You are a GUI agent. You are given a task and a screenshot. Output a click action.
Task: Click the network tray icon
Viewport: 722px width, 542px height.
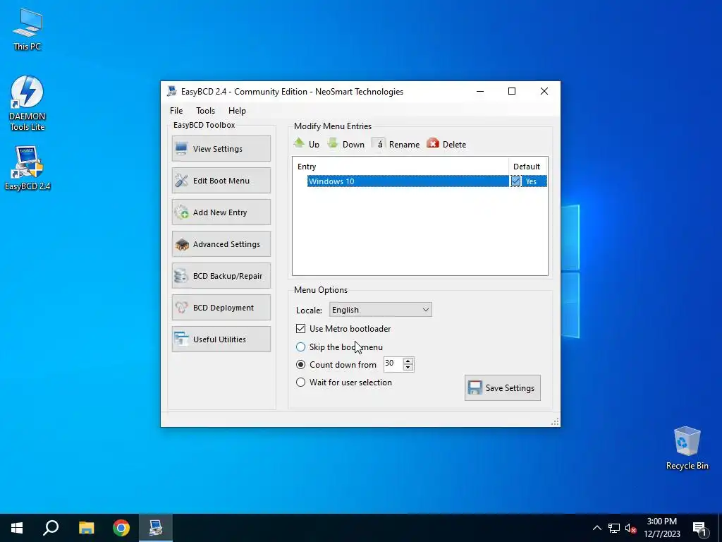tap(614, 528)
